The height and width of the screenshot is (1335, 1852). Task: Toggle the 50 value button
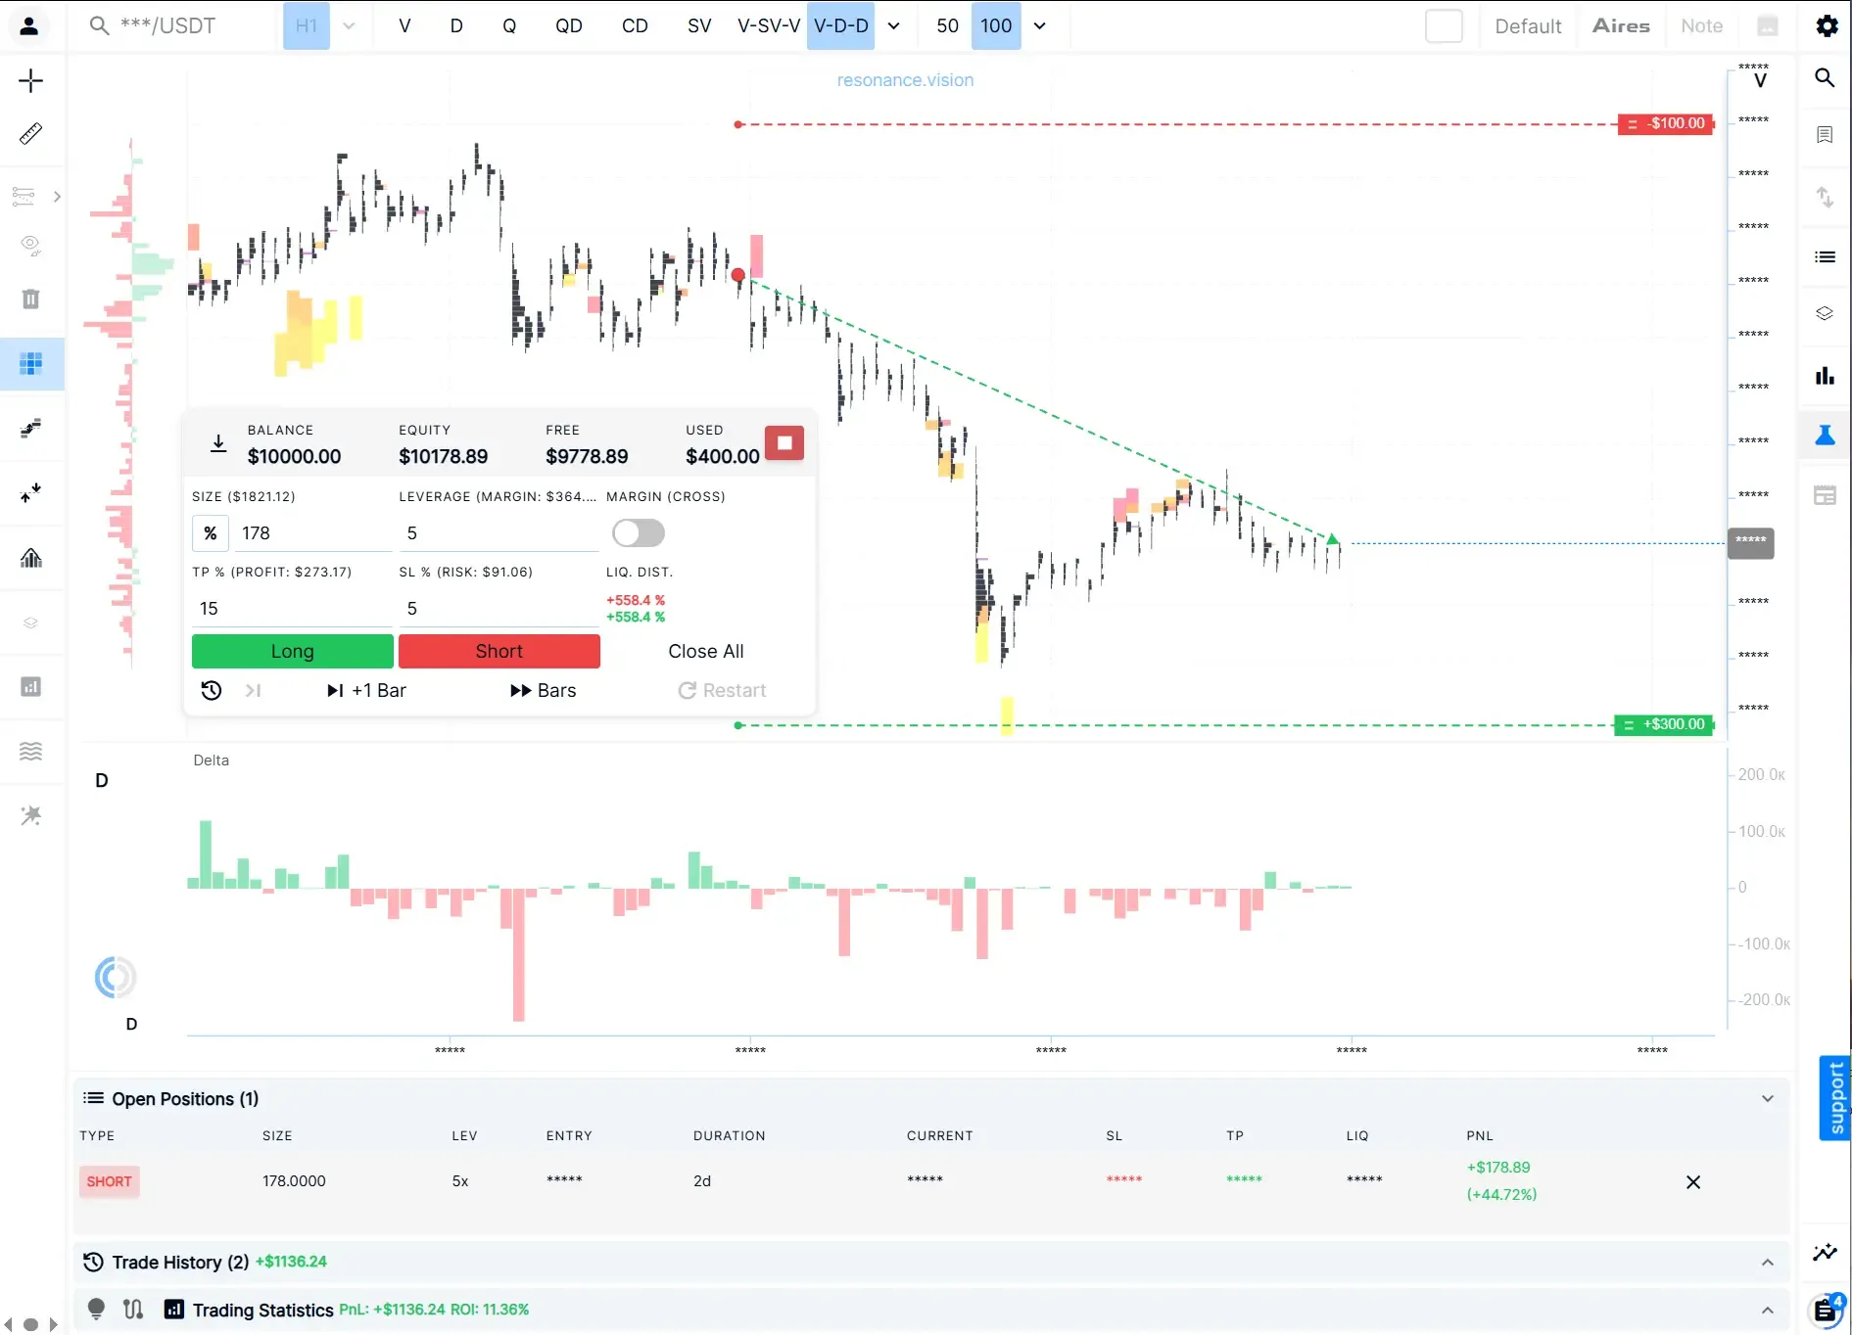947,26
